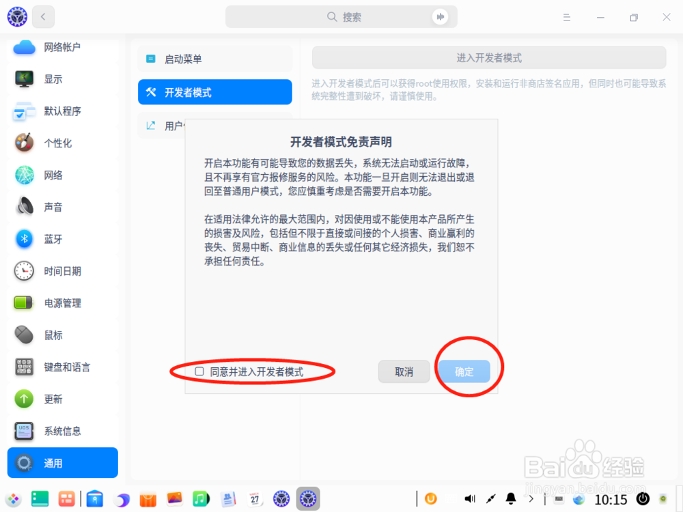This screenshot has width=683, height=512.
Task: Expand the hidden tray icons chevron
Action: [x=531, y=498]
